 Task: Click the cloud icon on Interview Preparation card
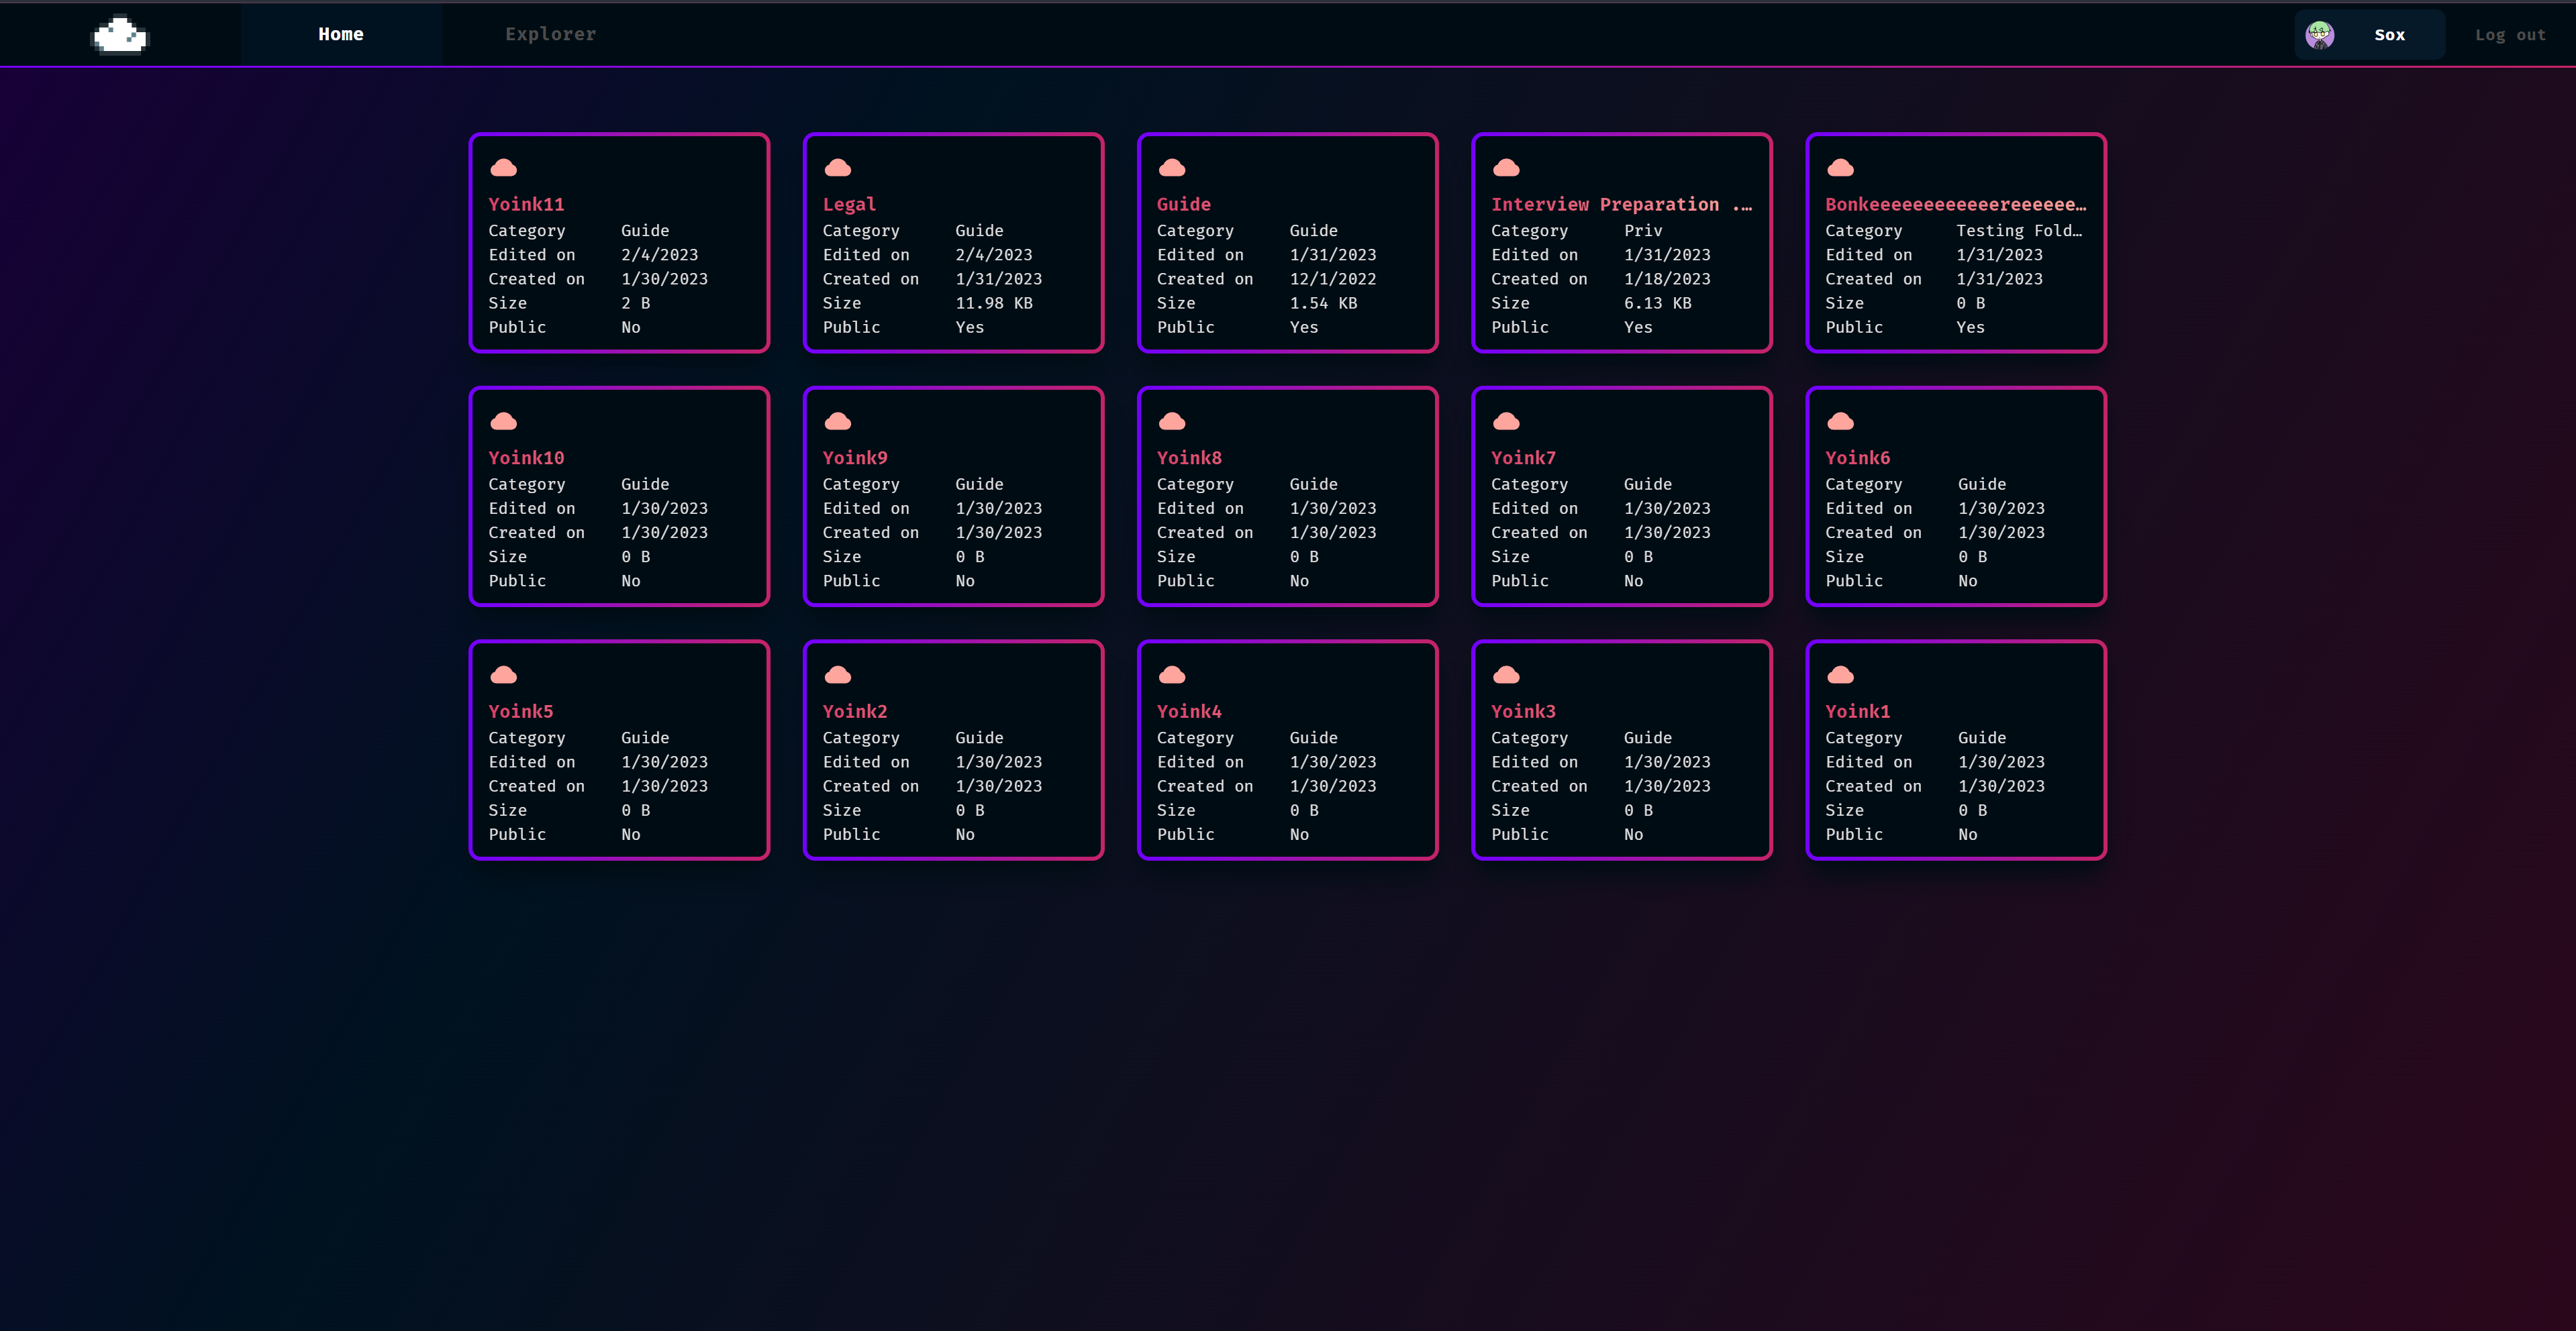(x=1505, y=168)
